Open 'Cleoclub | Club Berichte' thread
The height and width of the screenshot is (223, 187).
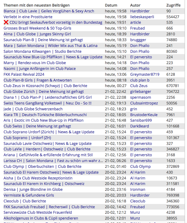[25, 201]
